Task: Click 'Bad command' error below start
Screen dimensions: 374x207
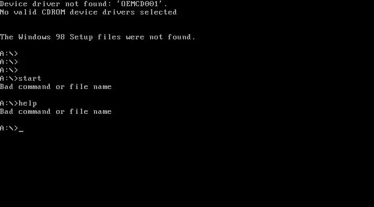Action: click(56, 87)
